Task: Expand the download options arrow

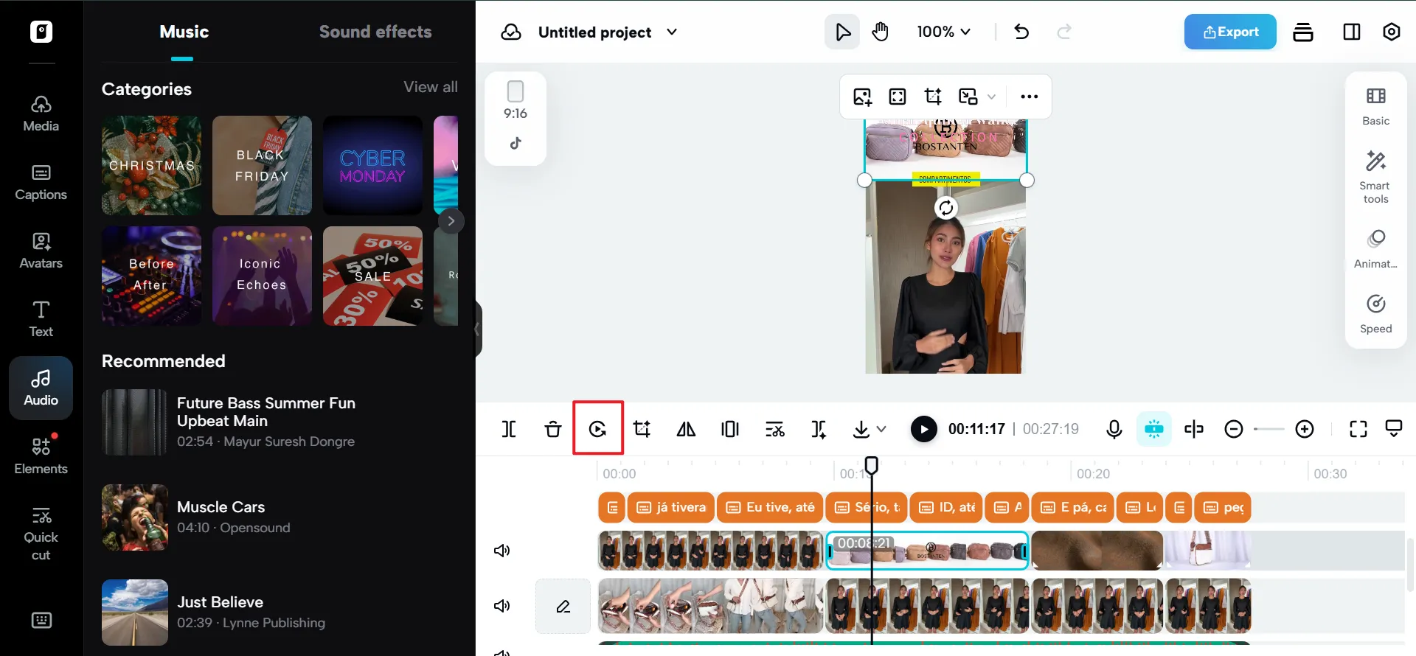Action: click(881, 429)
